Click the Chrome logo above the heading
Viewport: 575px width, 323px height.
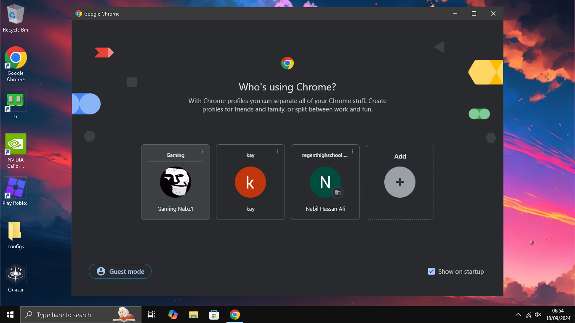pos(287,64)
